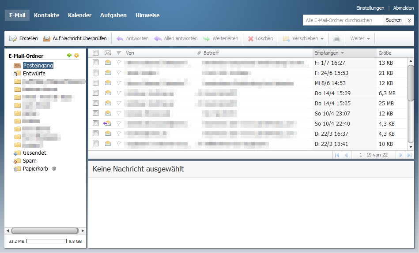This screenshot has width=419, height=253.
Task: Open the Kontakte tab
Action: point(46,15)
